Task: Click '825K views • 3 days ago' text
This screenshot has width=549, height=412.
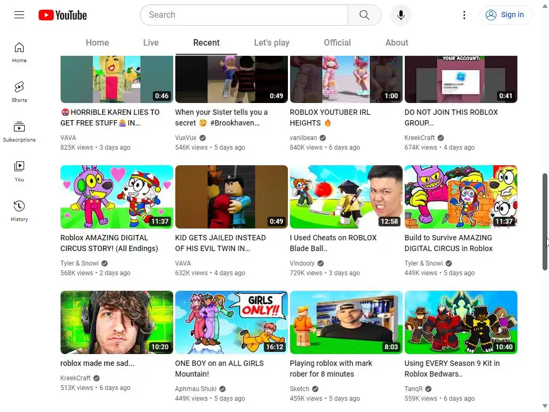Action: tap(95, 148)
